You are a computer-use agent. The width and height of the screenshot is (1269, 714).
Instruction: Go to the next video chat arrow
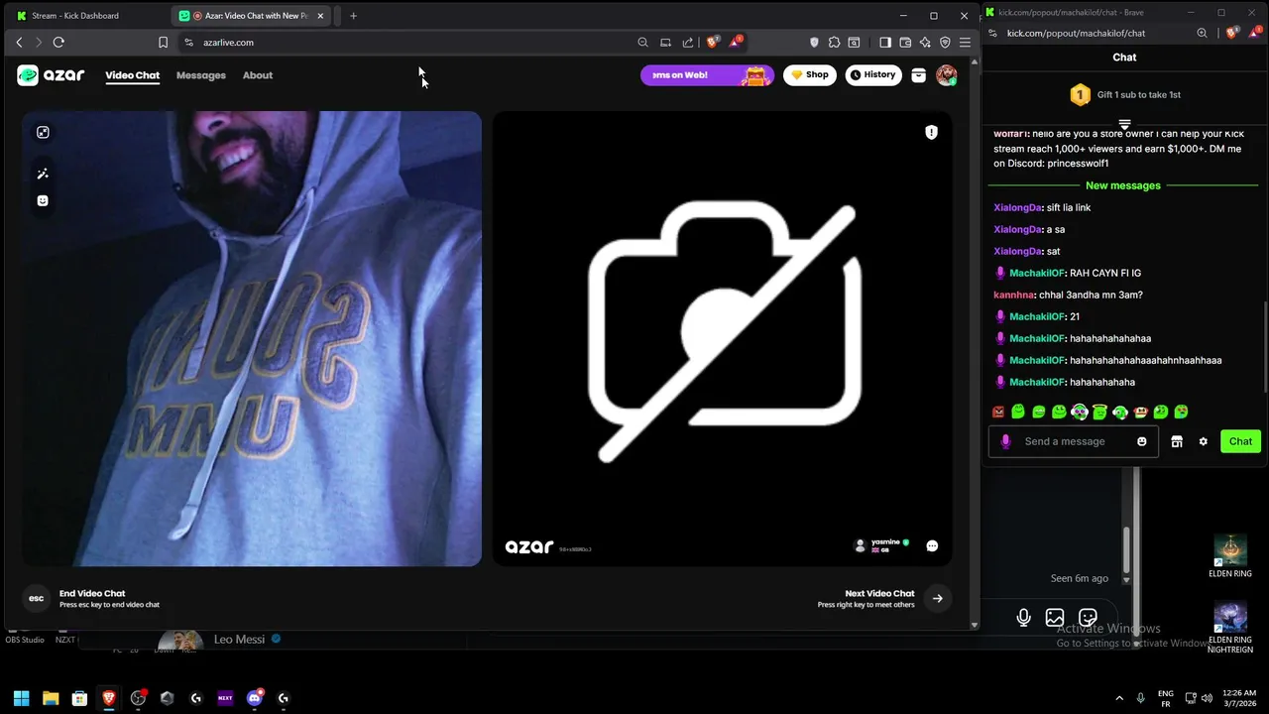click(x=937, y=598)
